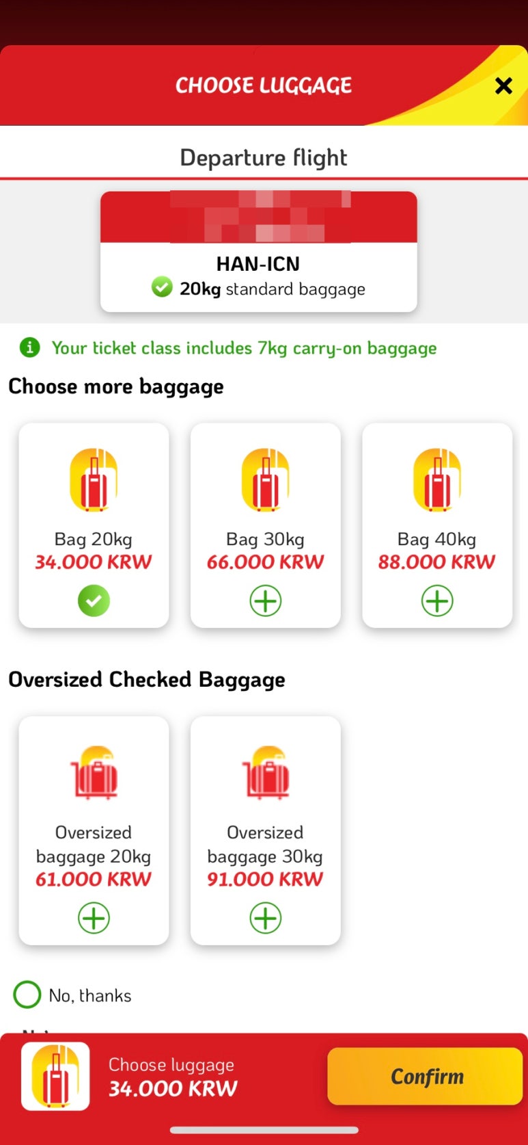Tap the Bag 30kg suitcase icon

point(265,479)
